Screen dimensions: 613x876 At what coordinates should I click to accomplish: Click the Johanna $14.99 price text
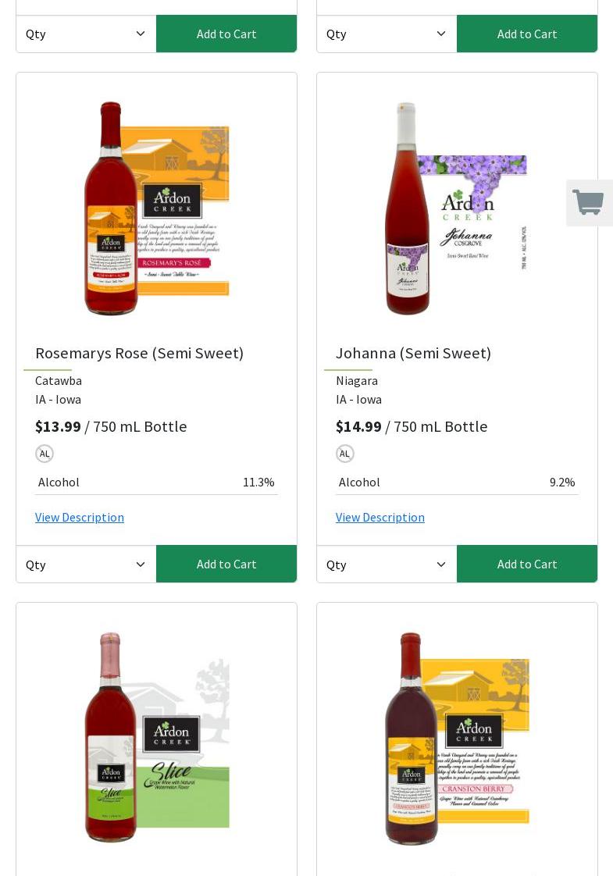[x=358, y=426]
